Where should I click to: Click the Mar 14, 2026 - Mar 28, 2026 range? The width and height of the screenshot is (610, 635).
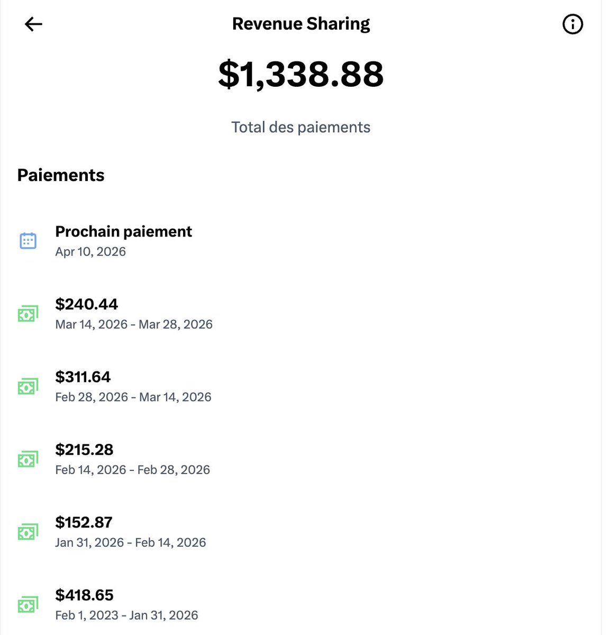134,324
